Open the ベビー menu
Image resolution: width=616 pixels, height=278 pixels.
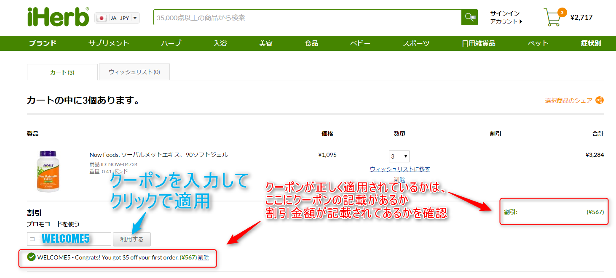(360, 43)
